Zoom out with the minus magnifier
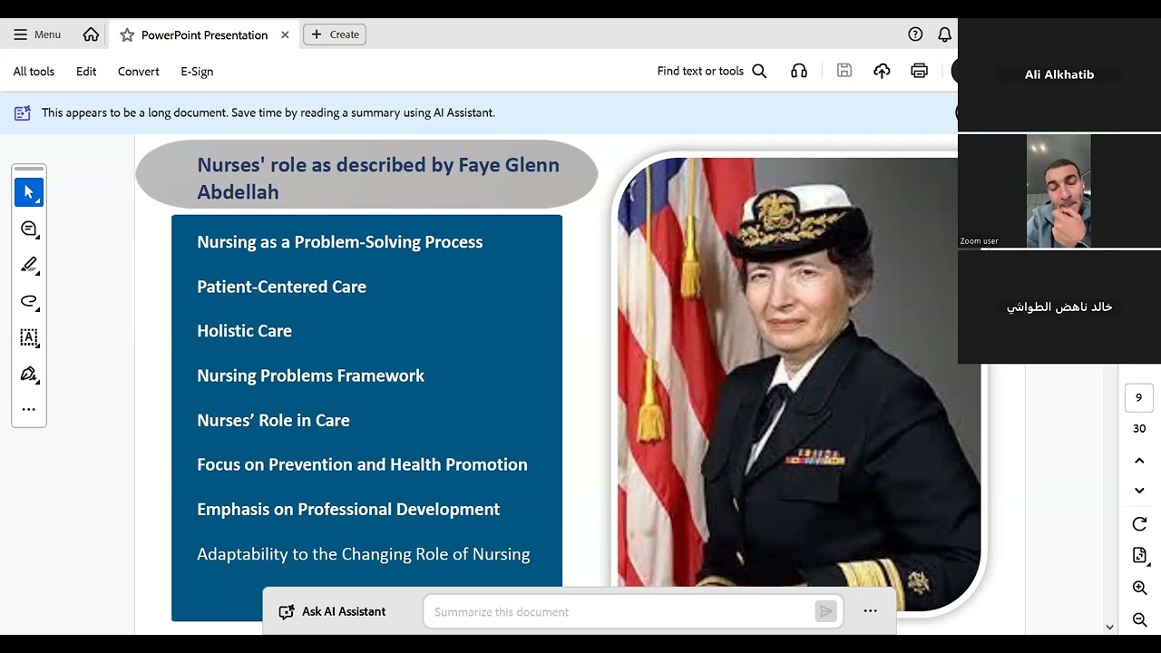The width and height of the screenshot is (1161, 653). pyautogui.click(x=1140, y=619)
